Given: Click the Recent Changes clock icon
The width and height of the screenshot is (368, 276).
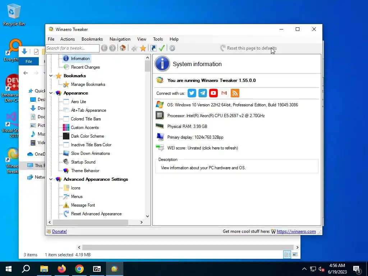Looking at the screenshot, I should tap(66, 67).
